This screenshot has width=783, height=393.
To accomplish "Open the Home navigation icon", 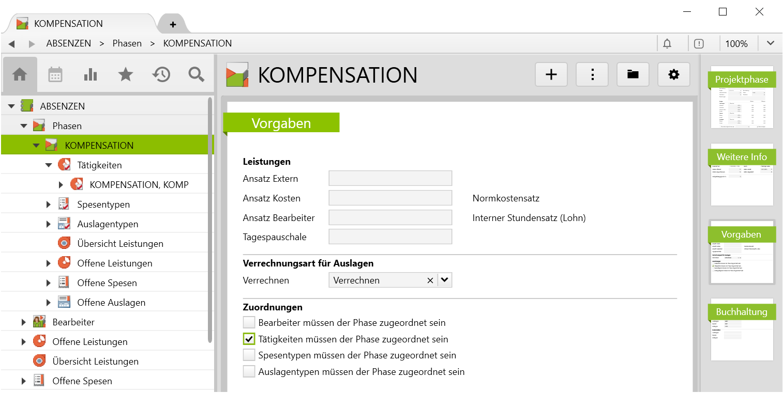I will (19, 74).
